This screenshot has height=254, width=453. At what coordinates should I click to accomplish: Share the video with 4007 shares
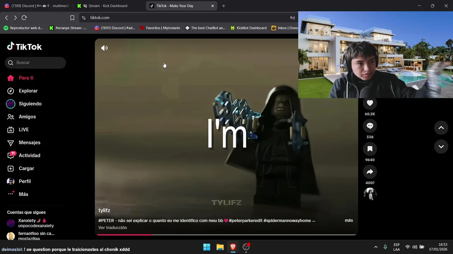[x=370, y=172]
